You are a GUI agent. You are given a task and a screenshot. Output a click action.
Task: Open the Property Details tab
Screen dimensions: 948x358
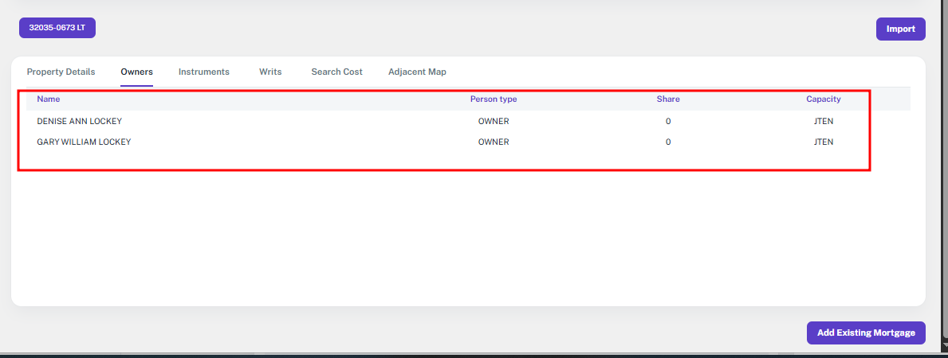point(61,72)
